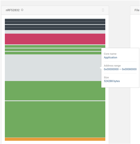This screenshot has height=144, width=140.
Task: Click the large empty gray memory region
Action: click(53, 68)
